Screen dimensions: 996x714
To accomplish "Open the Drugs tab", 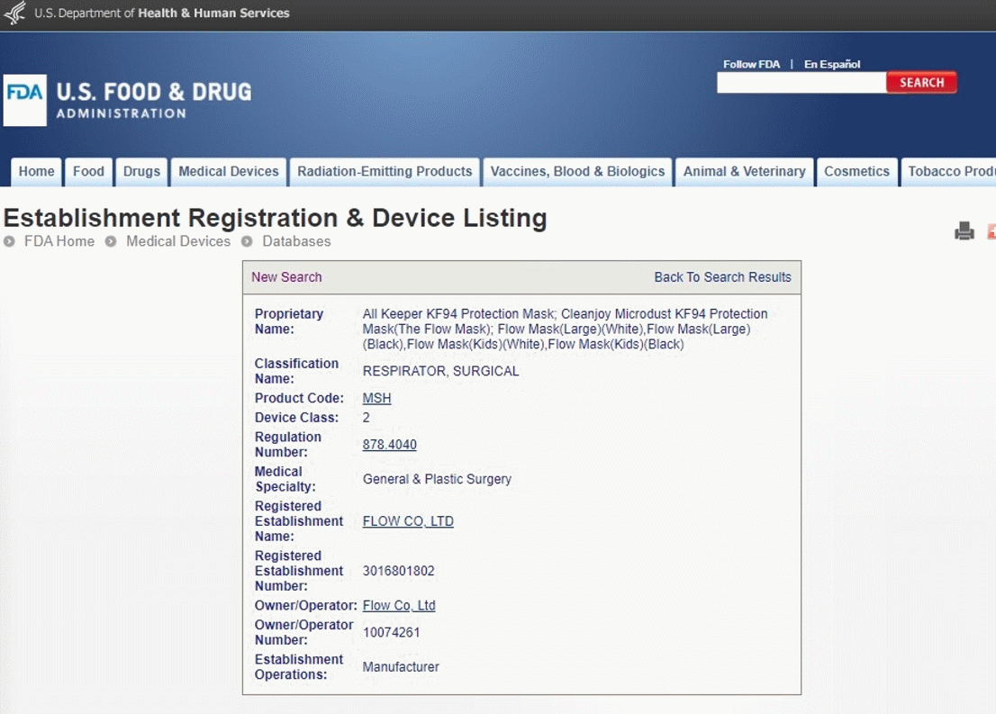I will coord(141,172).
